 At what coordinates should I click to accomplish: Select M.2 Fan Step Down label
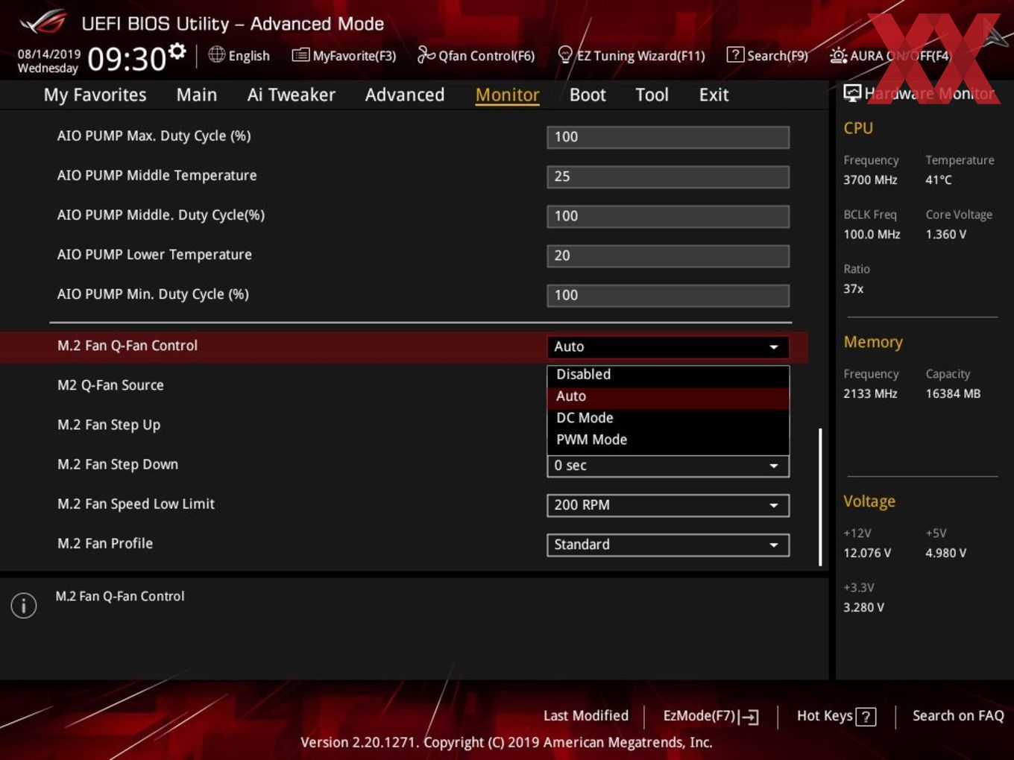pyautogui.click(x=118, y=464)
